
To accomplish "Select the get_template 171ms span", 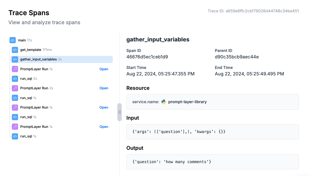I will 62,50.
